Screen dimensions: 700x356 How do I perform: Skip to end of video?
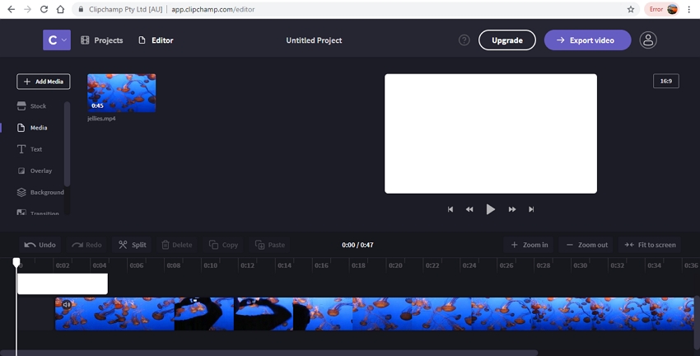coord(531,209)
